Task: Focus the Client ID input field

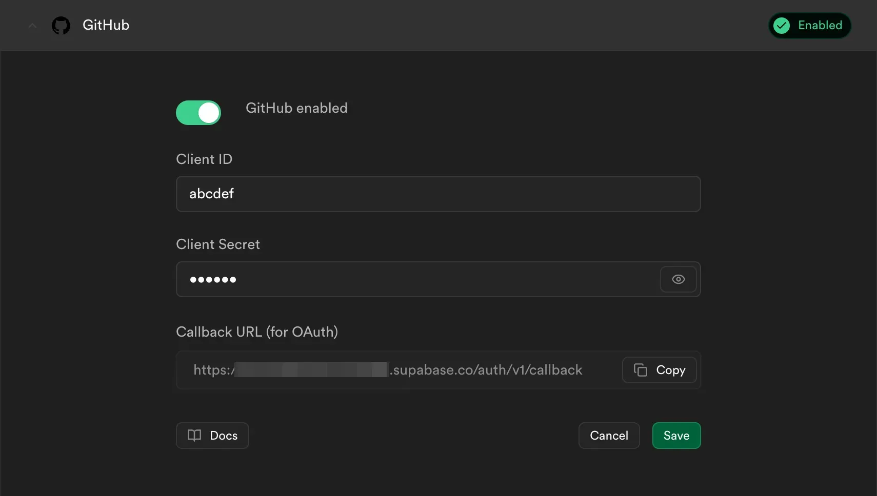Action: coord(438,194)
